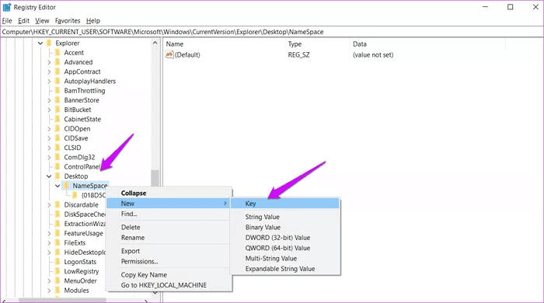The image size is (544, 303).
Task: Select the FileExts key
Action: click(x=75, y=243)
